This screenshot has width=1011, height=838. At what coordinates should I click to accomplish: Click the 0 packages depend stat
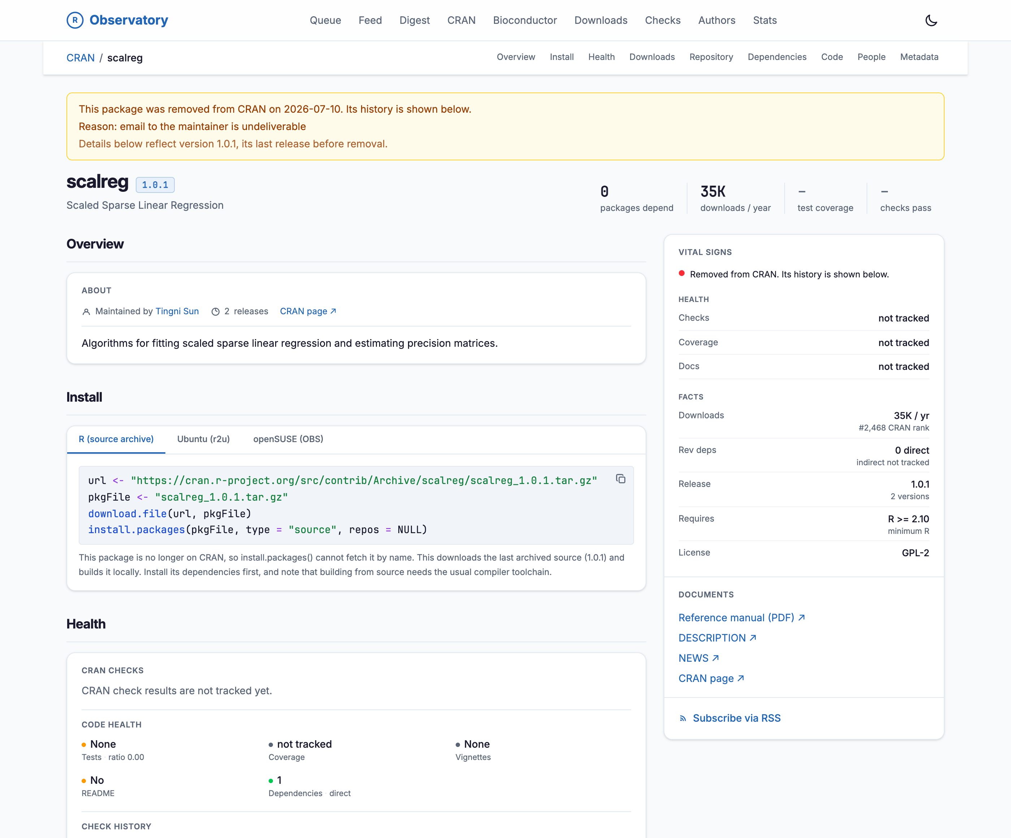637,198
